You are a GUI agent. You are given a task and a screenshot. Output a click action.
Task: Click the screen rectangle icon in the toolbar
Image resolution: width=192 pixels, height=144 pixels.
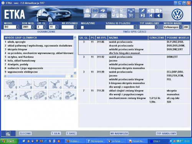click(x=95, y=11)
